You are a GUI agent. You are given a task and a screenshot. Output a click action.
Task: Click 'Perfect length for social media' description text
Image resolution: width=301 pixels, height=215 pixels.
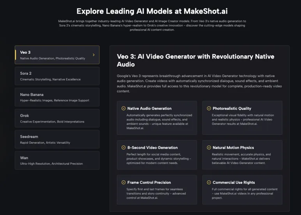(159, 159)
